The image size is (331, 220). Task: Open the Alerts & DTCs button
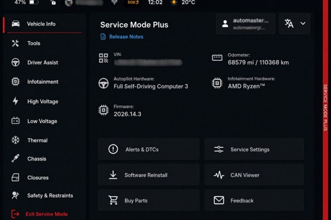[x=149, y=149]
